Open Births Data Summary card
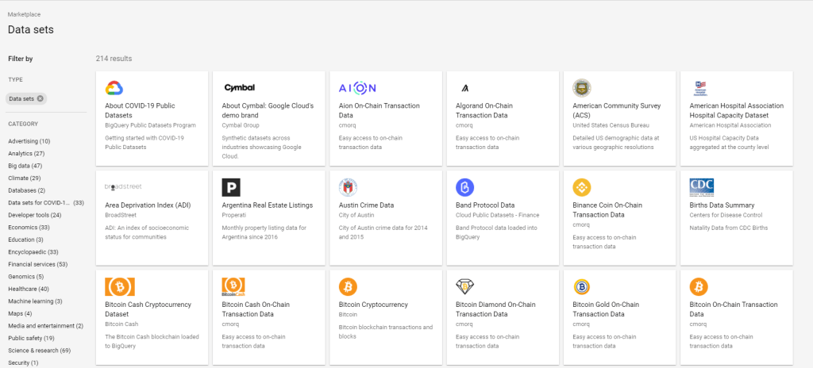The height and width of the screenshot is (368, 813). coord(736,217)
